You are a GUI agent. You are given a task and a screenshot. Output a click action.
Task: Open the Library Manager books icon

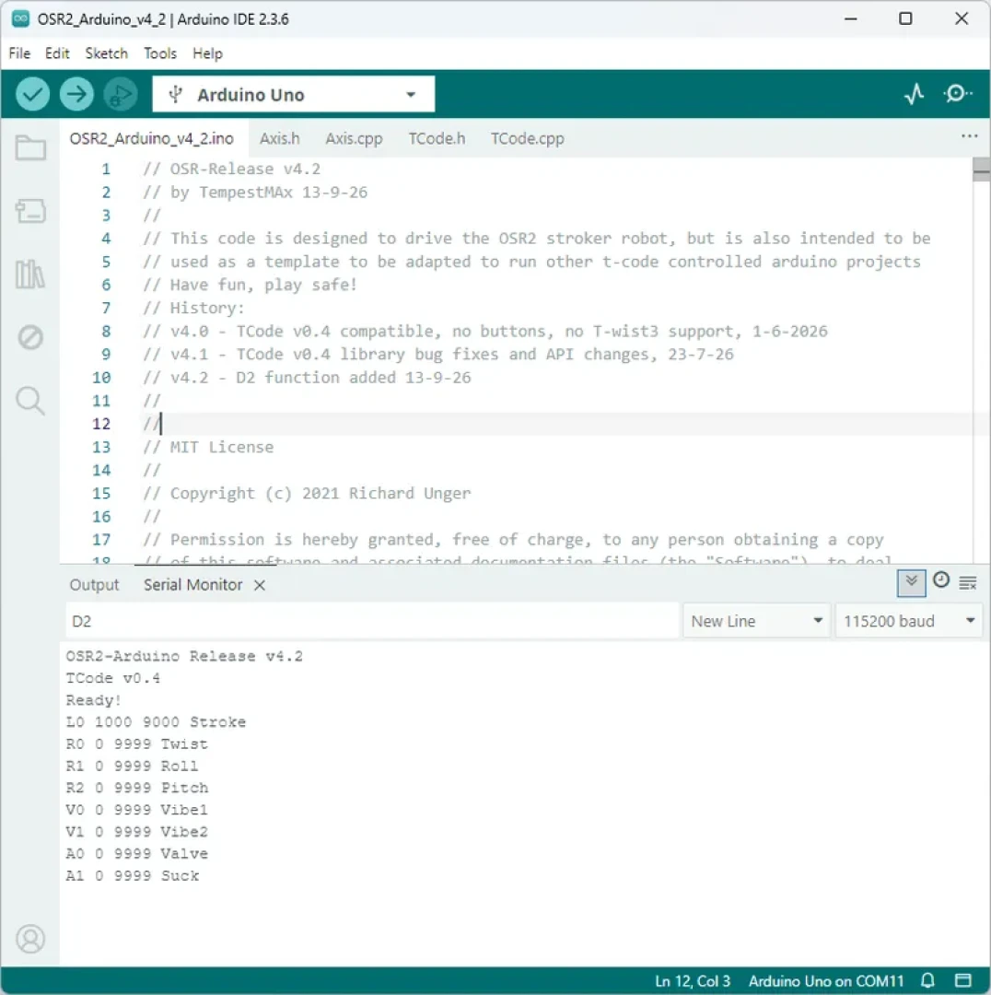[30, 275]
